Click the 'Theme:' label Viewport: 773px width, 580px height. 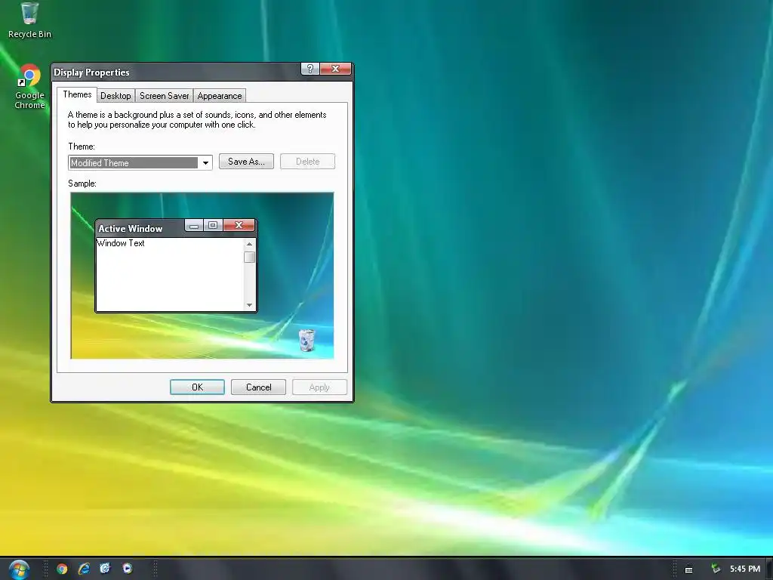(82, 147)
